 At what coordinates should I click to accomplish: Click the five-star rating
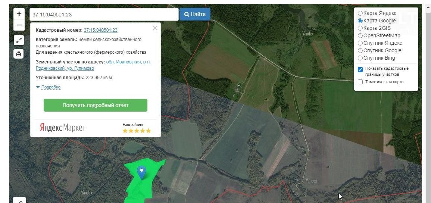137,131
